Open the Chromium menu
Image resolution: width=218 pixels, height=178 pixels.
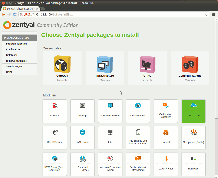(214, 14)
